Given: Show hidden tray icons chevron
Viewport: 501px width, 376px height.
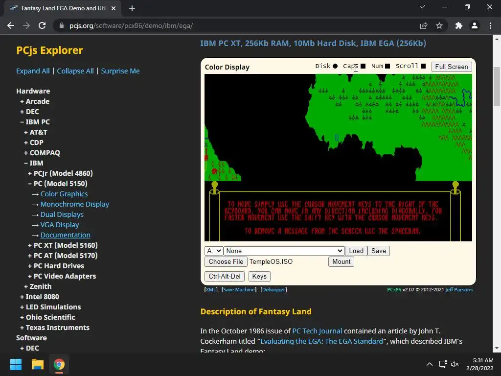Looking at the screenshot, I should point(430,364).
